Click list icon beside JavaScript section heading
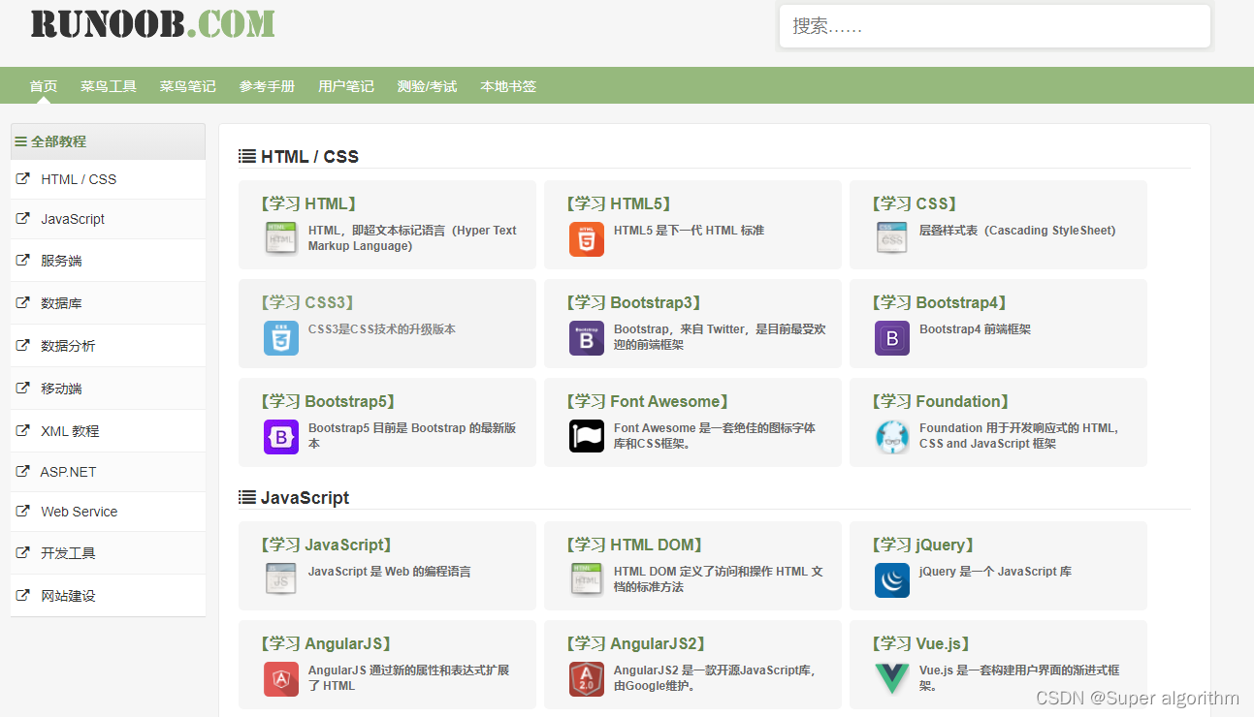 click(247, 497)
